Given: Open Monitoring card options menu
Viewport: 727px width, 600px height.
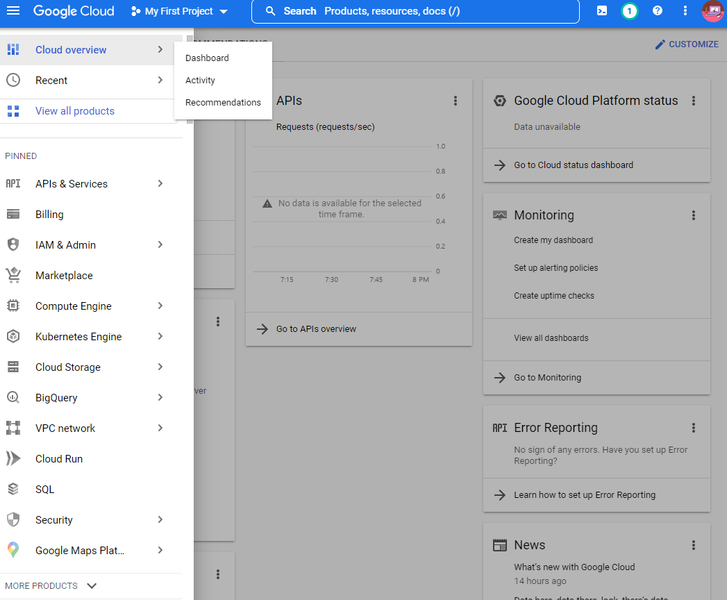Looking at the screenshot, I should [694, 215].
